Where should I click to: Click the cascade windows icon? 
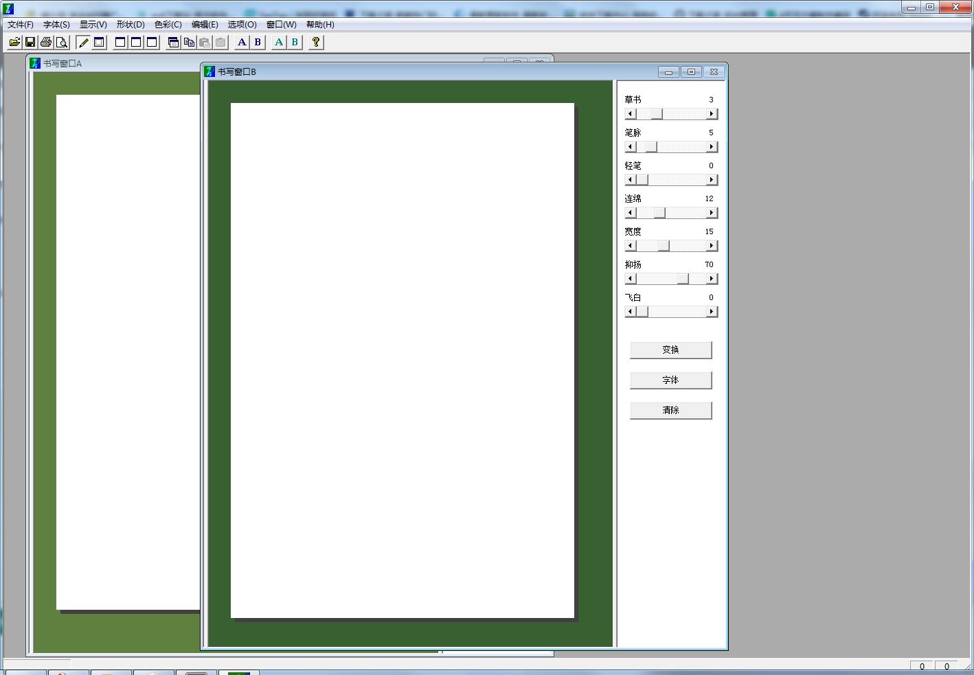click(173, 43)
